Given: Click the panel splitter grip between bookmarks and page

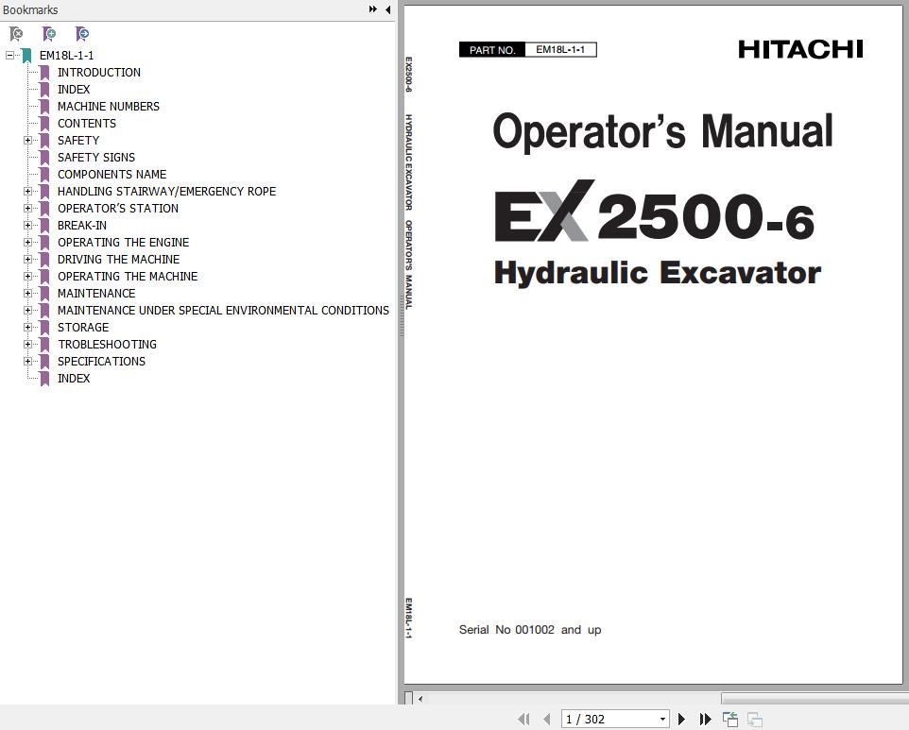Looking at the screenshot, I should tap(402, 315).
